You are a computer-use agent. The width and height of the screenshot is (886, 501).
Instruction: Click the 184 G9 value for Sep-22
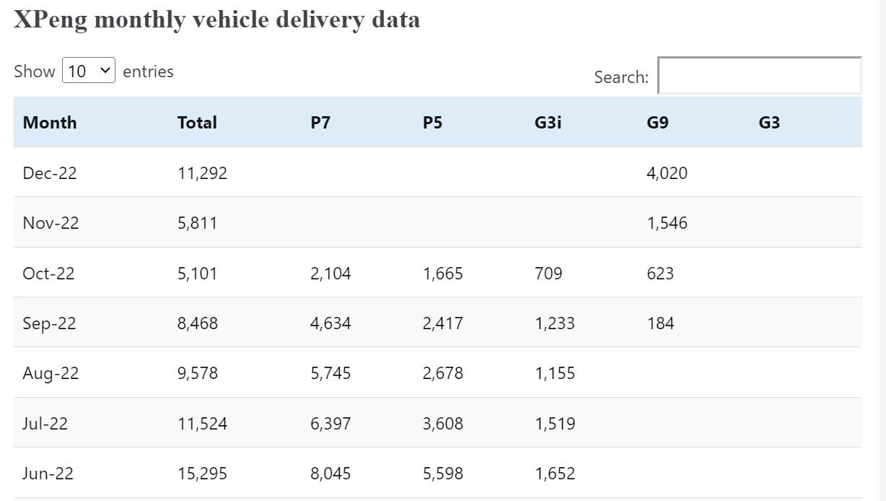click(660, 323)
